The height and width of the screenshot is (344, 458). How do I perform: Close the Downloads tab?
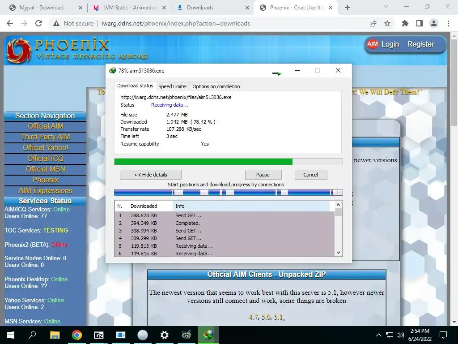[x=247, y=8]
